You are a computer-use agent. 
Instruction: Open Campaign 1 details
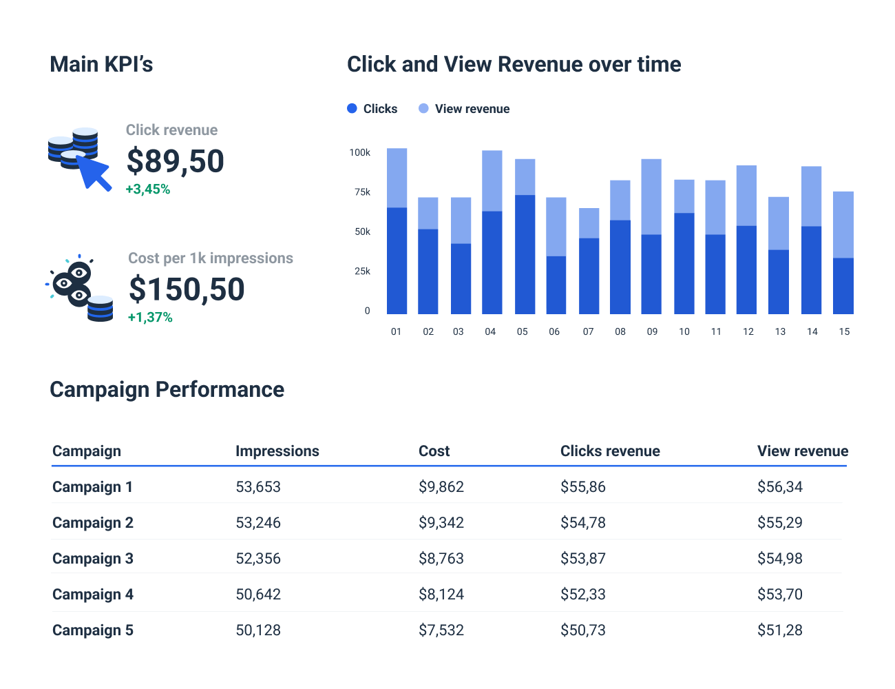(92, 486)
